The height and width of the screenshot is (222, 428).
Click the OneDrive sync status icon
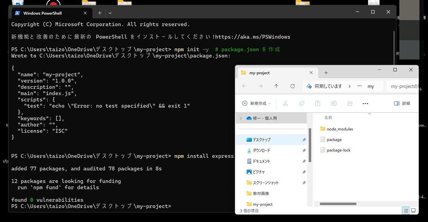(x=309, y=86)
